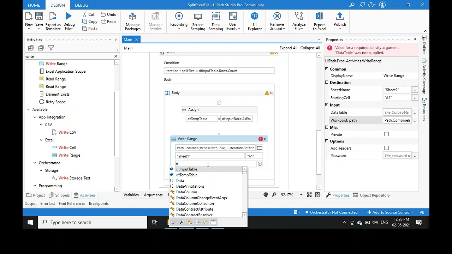Screen dimensions: 452x254
Task: Open the Error List panel
Action: click(x=48, y=204)
